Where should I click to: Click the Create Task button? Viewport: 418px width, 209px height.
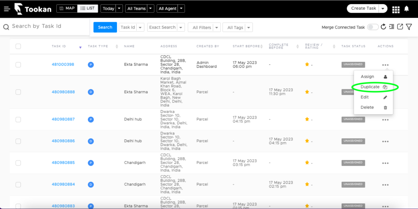click(x=363, y=9)
